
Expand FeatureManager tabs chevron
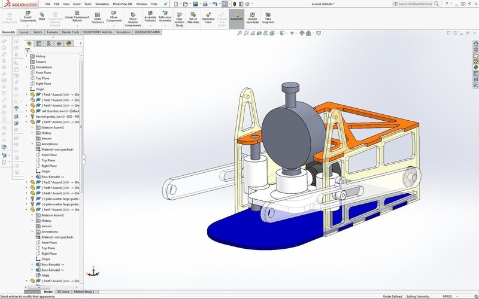[x=80, y=44]
